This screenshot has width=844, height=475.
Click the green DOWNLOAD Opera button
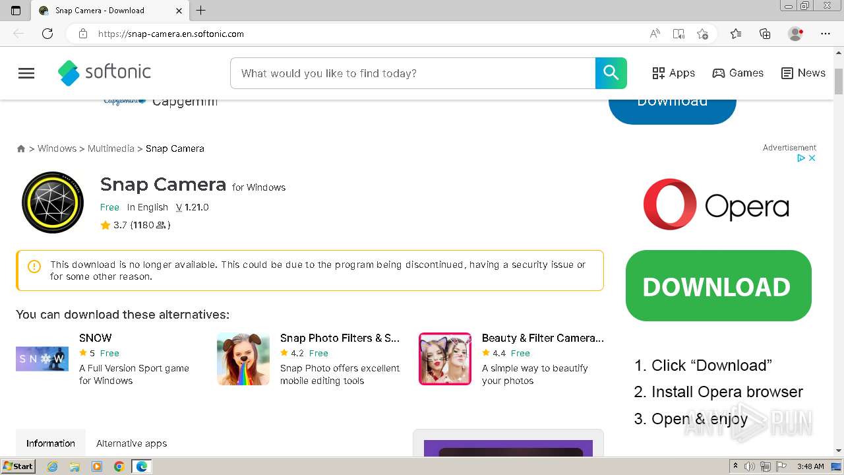click(719, 286)
